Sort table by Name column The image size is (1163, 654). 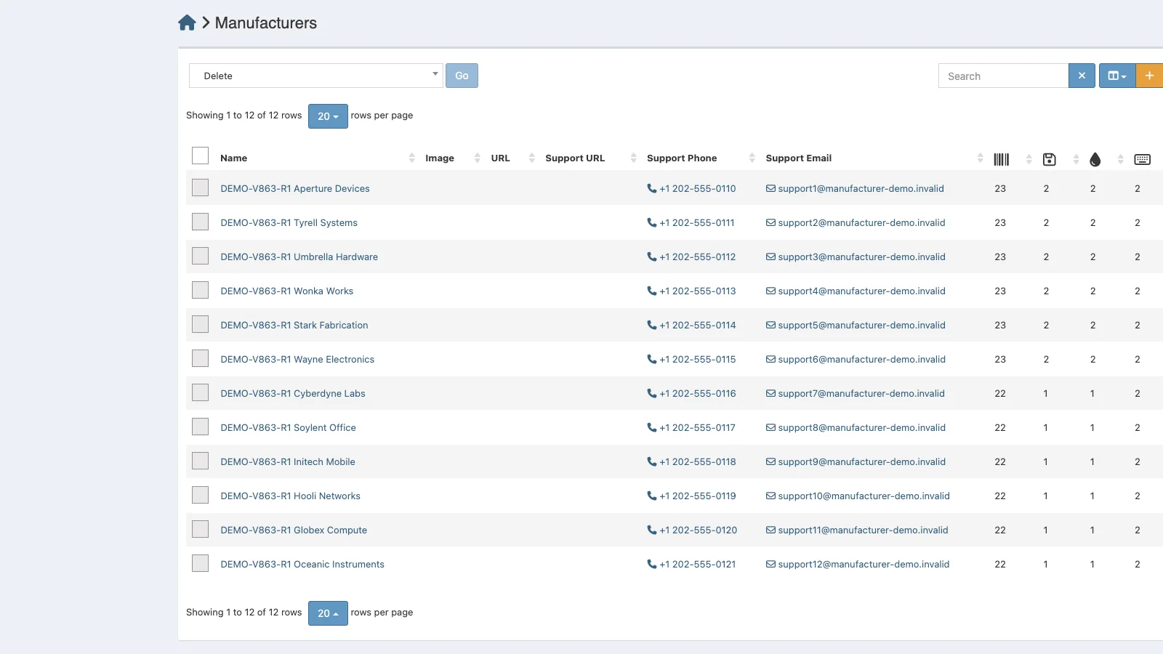coord(233,158)
